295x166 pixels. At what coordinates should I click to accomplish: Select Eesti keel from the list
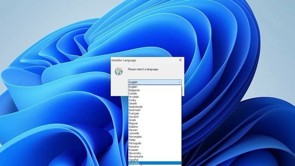point(155,110)
